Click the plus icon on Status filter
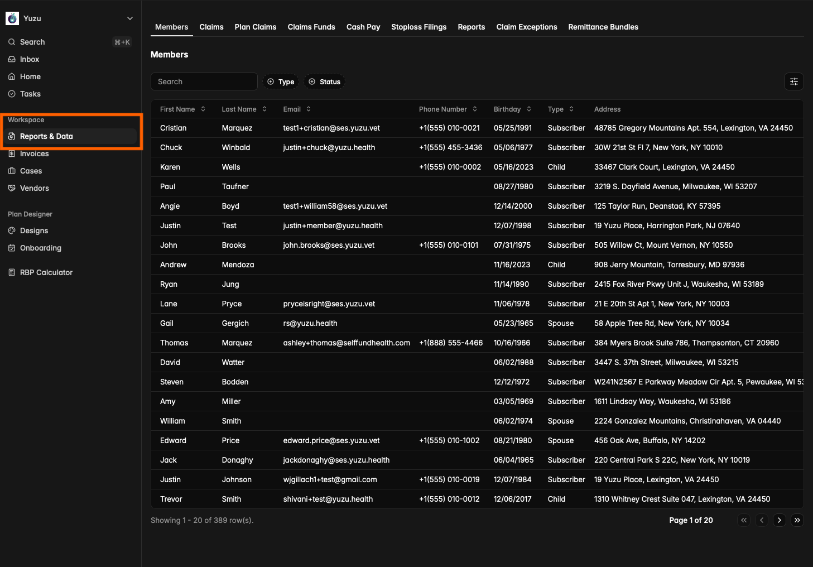 coord(312,81)
